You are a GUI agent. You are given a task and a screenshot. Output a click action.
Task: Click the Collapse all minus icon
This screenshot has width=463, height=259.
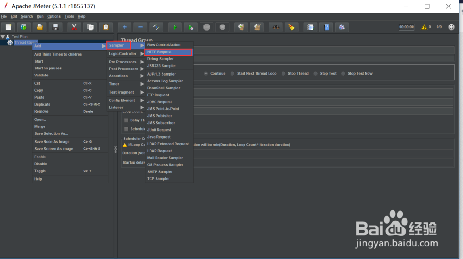click(141, 27)
